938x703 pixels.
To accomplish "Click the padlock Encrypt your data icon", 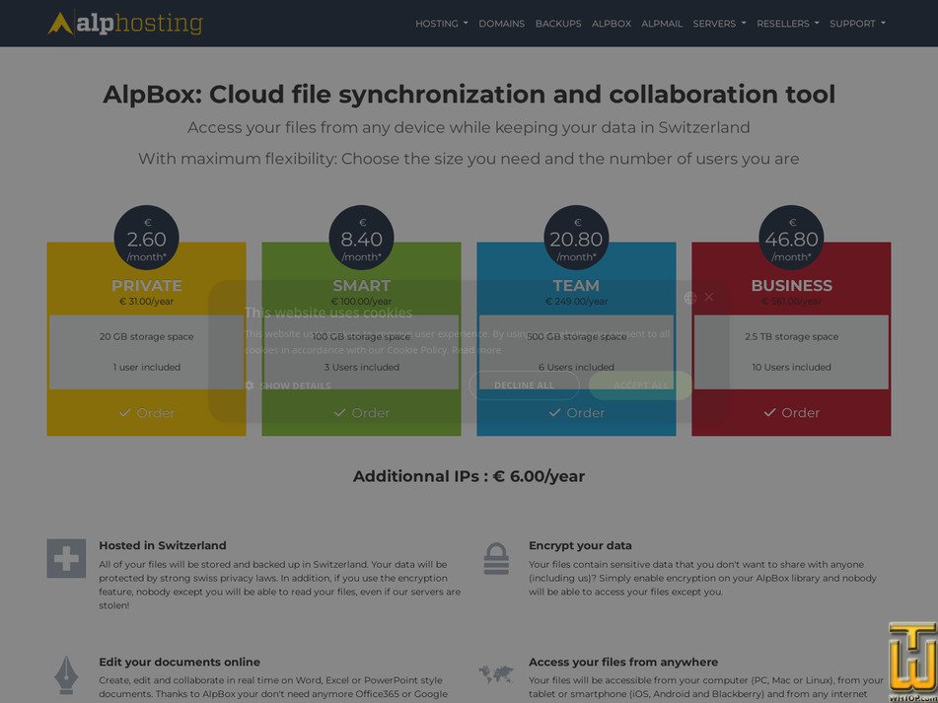I will 496,558.
